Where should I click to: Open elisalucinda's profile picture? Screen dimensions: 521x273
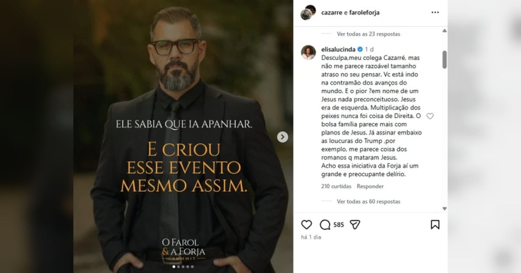(x=308, y=53)
